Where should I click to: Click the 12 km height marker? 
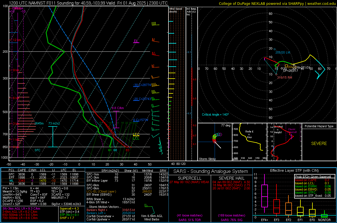pos(17,40)
